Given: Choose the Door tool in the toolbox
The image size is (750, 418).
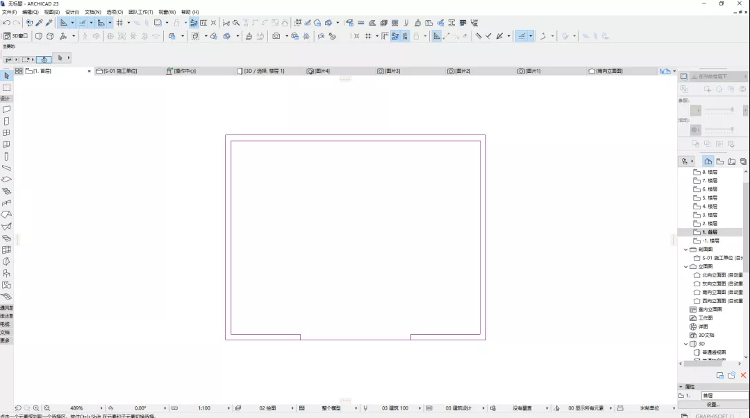Looking at the screenshot, I should 6,121.
